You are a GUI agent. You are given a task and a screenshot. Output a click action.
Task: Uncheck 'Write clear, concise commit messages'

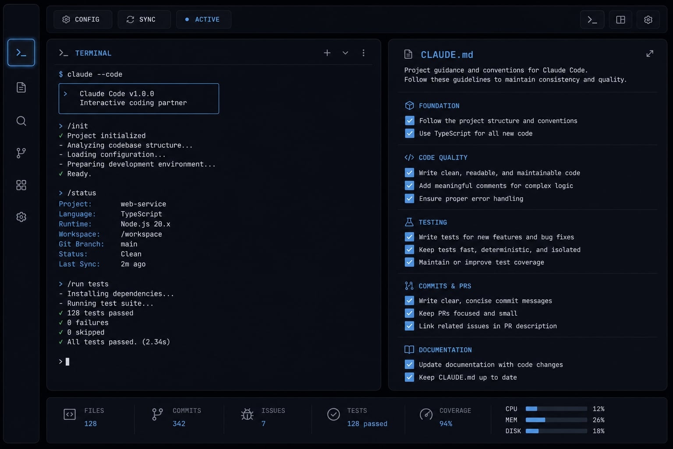(x=409, y=300)
